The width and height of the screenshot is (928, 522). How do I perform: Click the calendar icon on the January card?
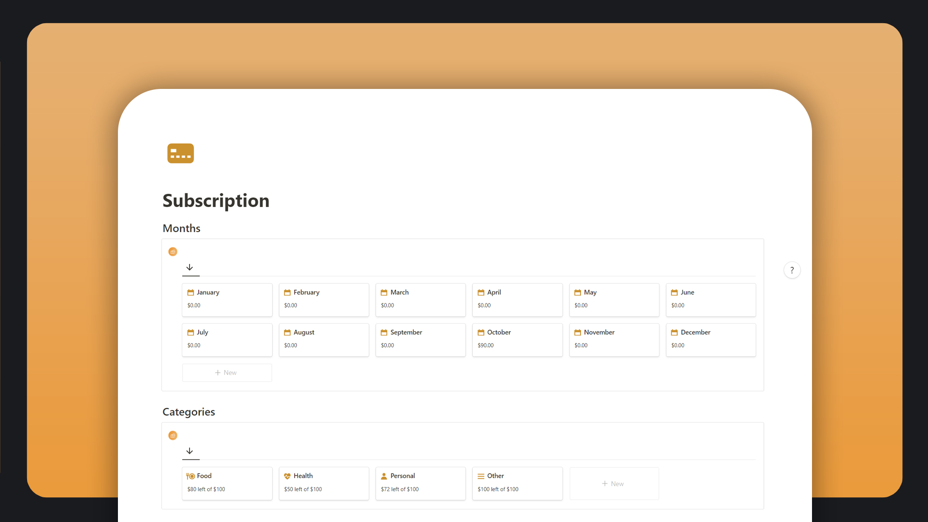(190, 292)
